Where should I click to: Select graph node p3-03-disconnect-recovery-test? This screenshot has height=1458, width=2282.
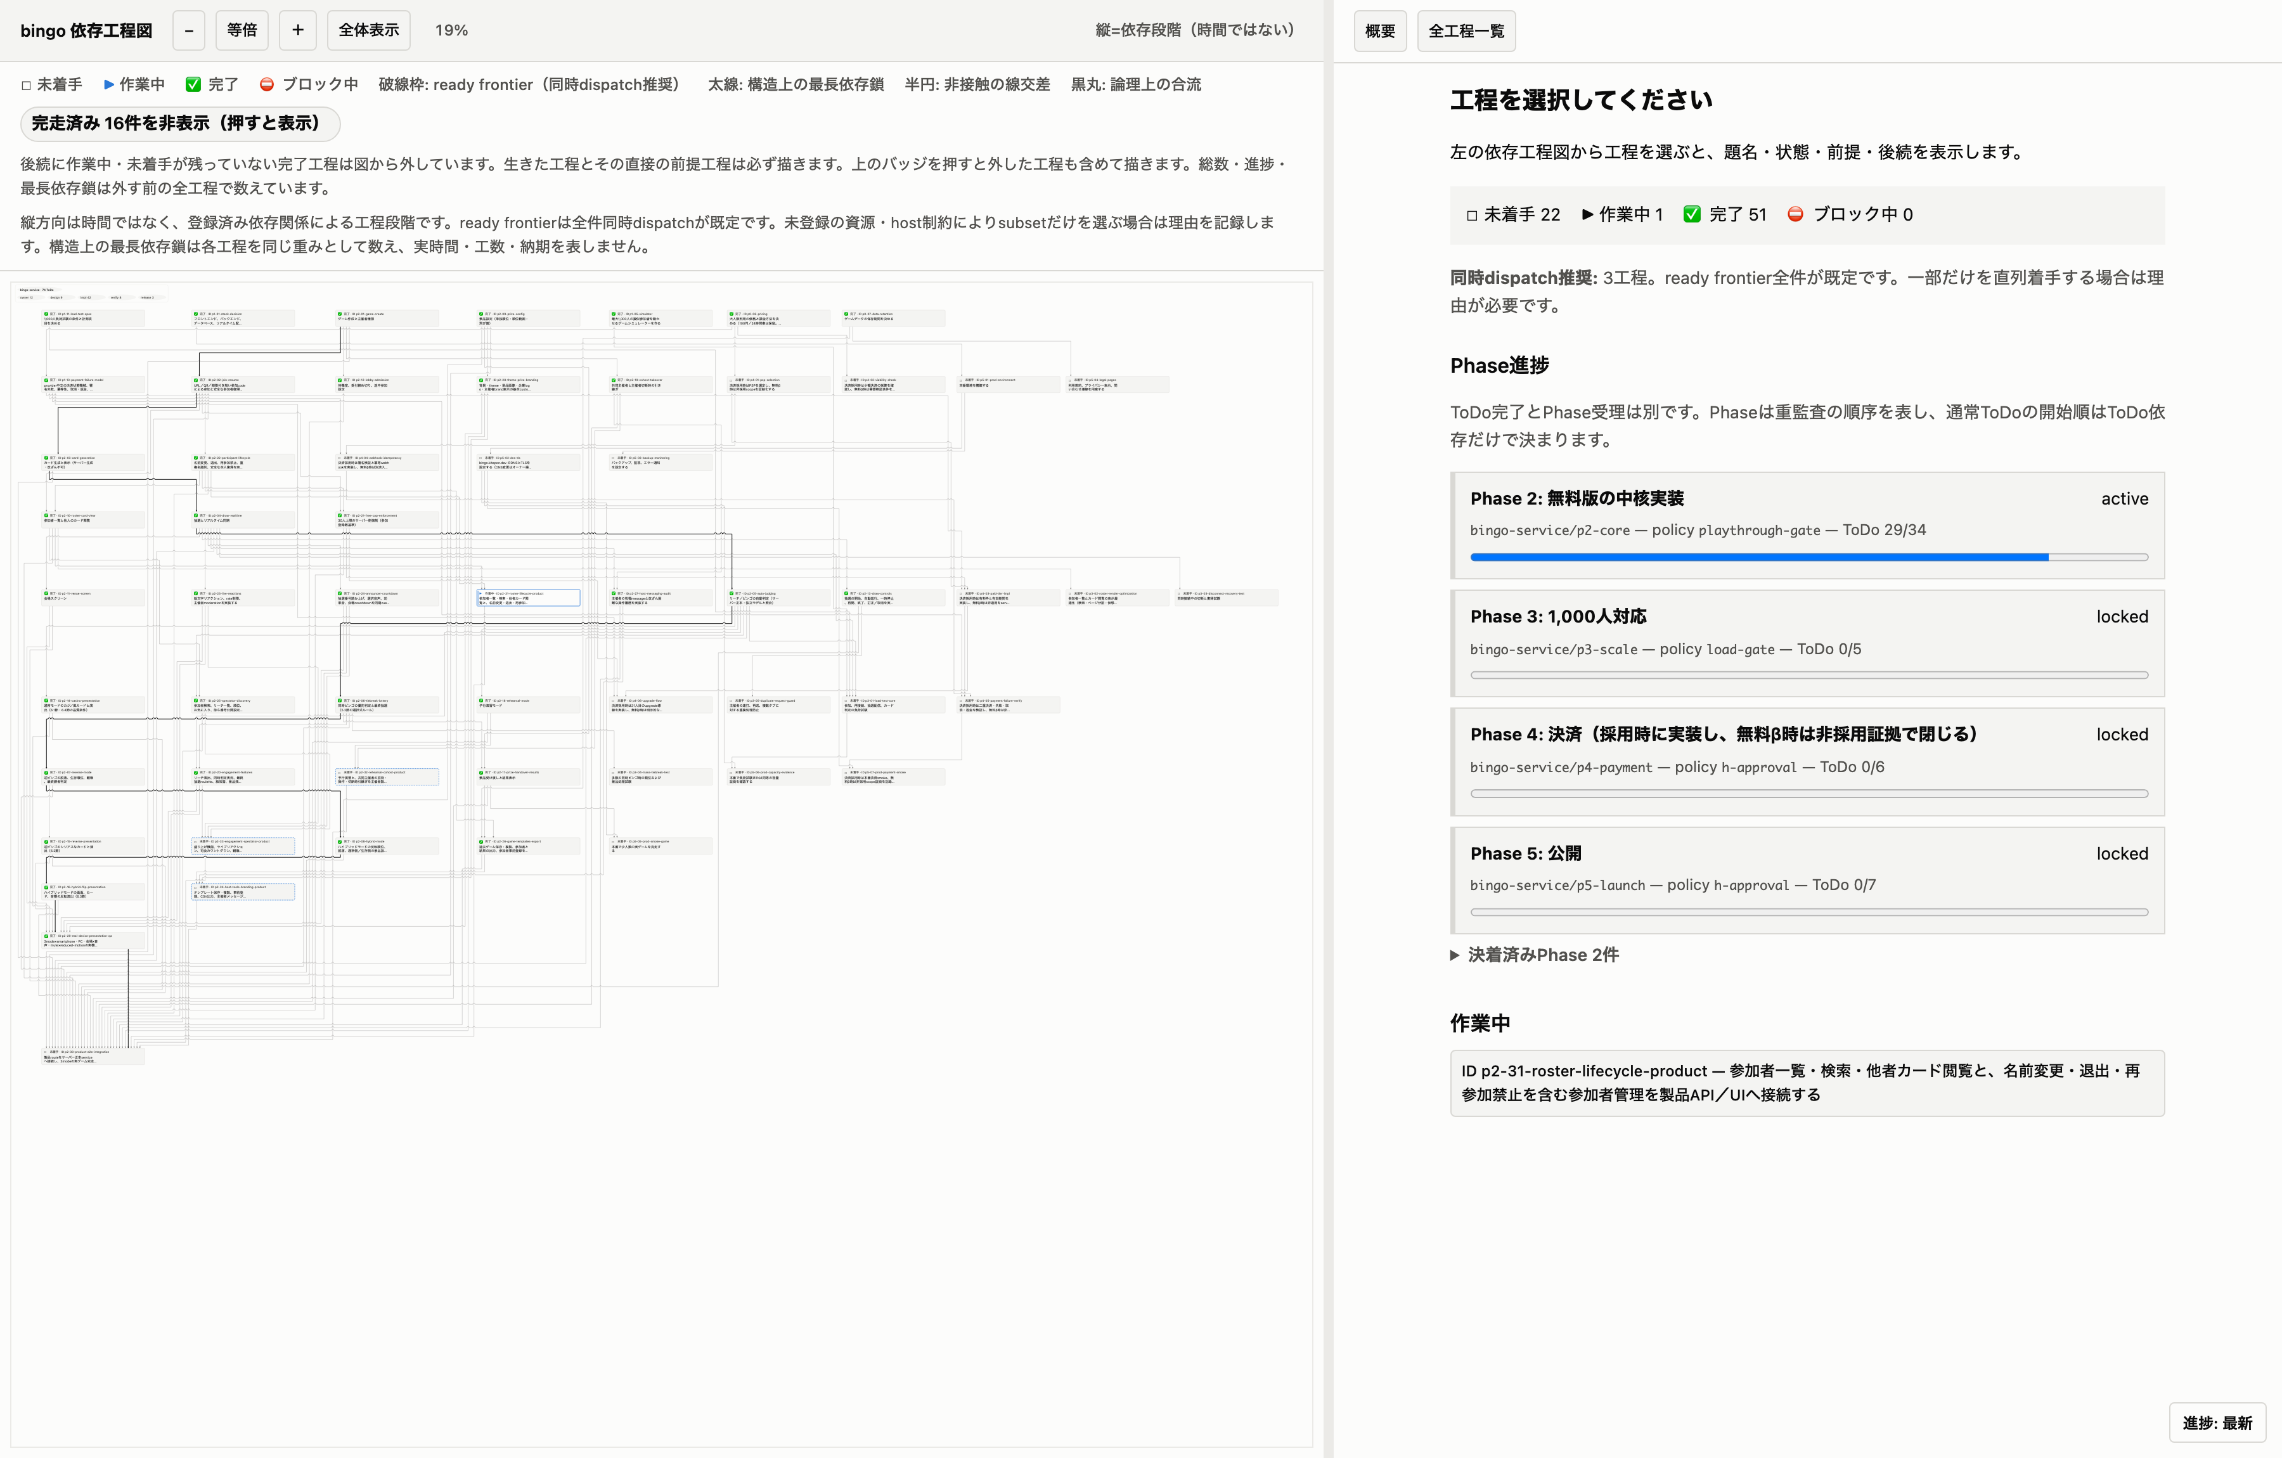[1227, 598]
